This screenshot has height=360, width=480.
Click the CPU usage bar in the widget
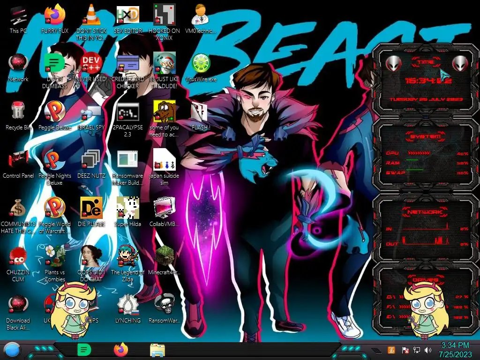[419, 153]
